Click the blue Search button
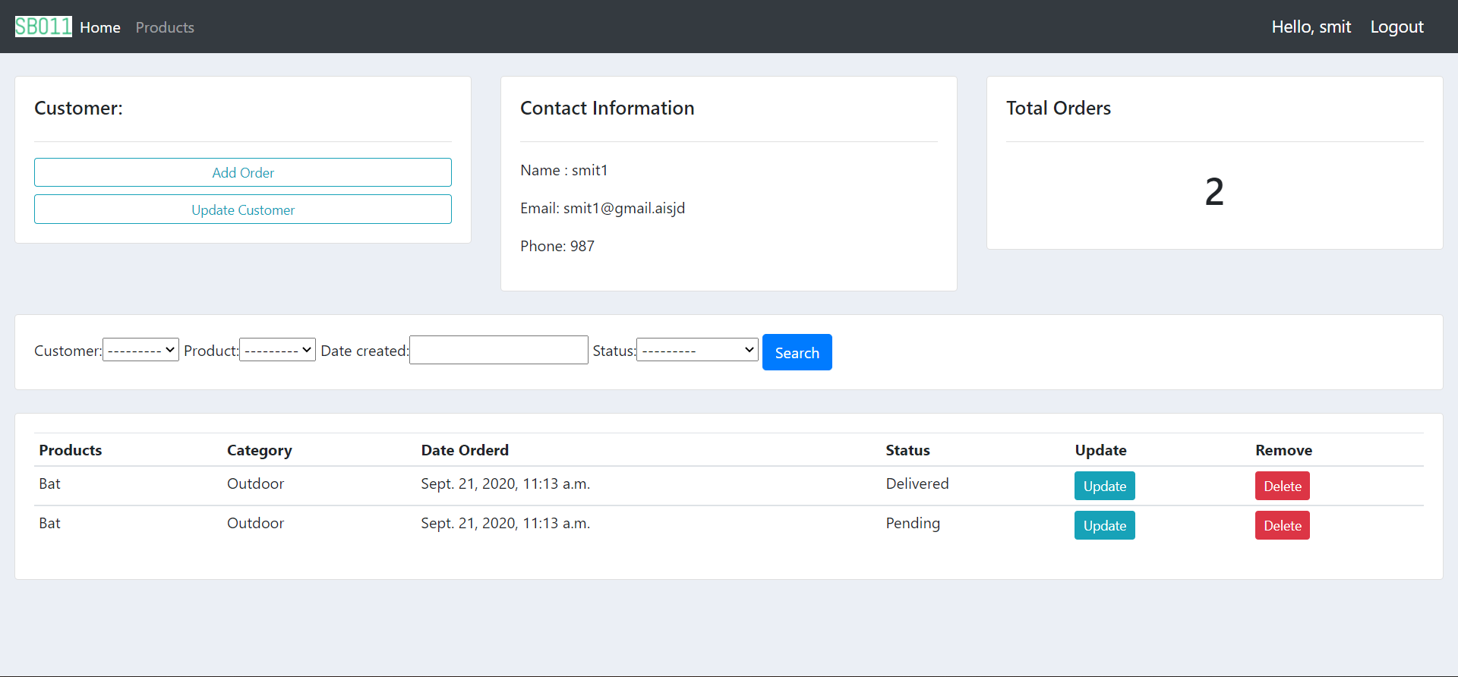Viewport: 1458px width, 677px height. tap(797, 352)
